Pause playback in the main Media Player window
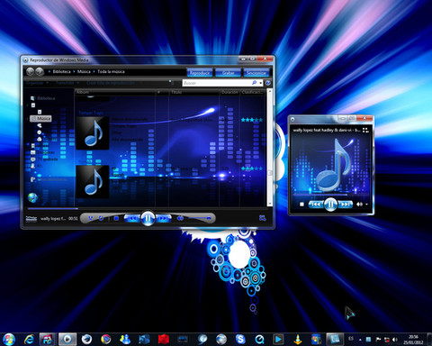Screen dimensions: 432x346 [148, 218]
